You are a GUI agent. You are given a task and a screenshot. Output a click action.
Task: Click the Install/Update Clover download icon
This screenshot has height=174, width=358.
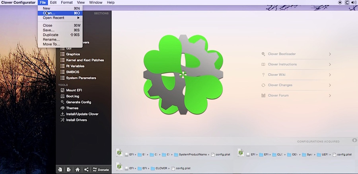click(62, 114)
